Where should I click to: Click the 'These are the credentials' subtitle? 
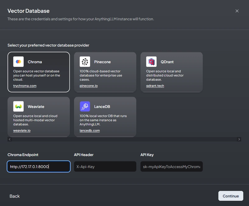point(81,19)
